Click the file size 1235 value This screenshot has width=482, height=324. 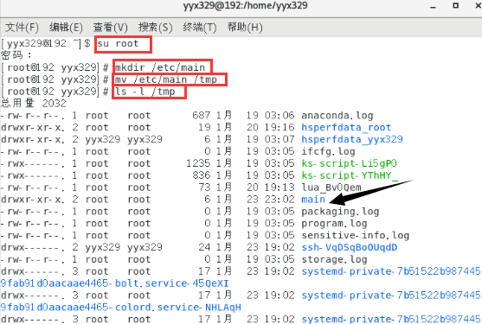point(198,163)
